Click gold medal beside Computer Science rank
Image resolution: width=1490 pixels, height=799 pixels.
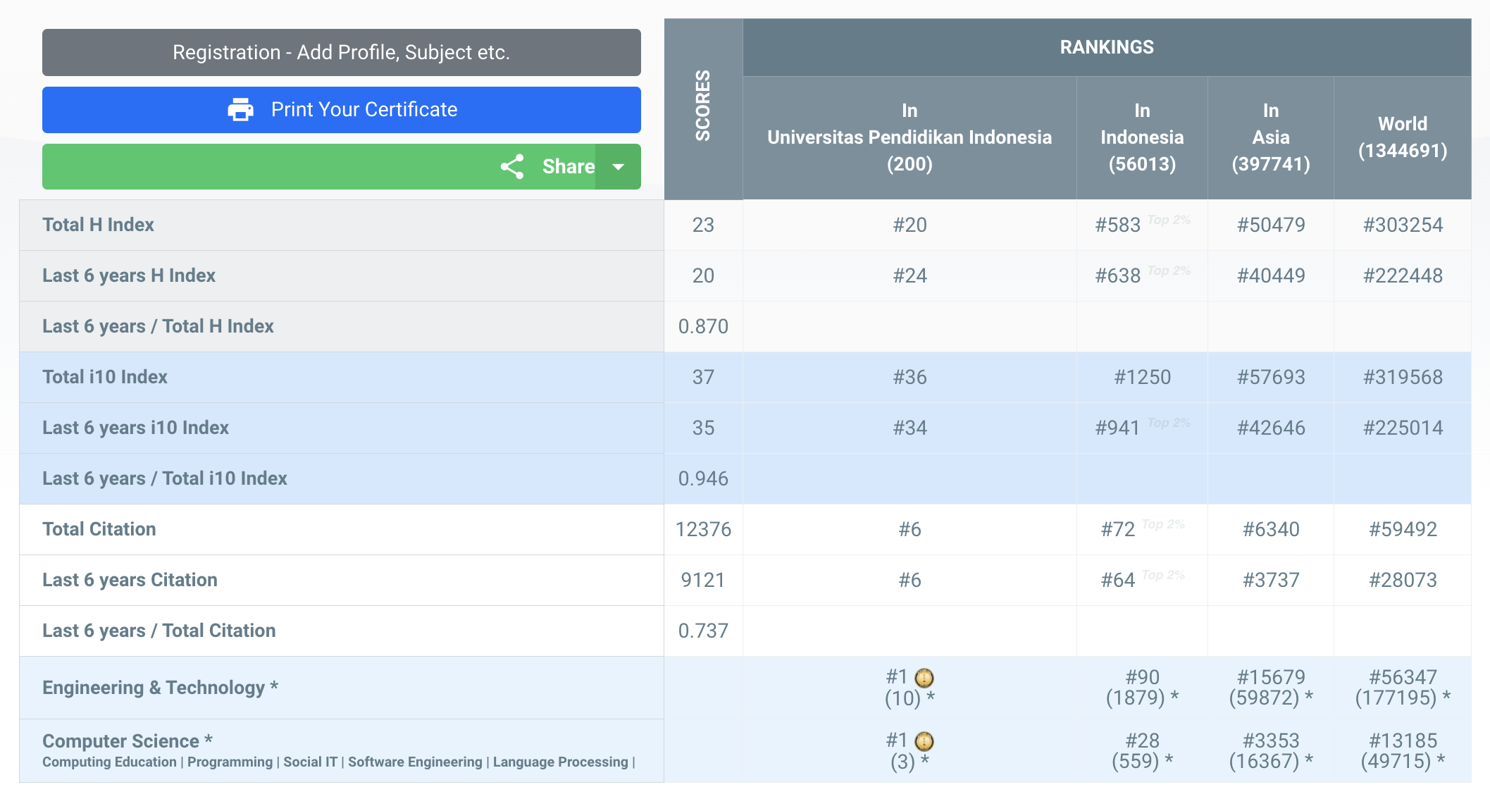(924, 741)
